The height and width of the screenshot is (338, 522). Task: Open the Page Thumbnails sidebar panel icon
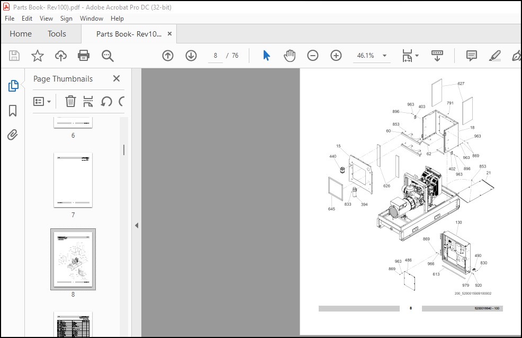[x=13, y=86]
